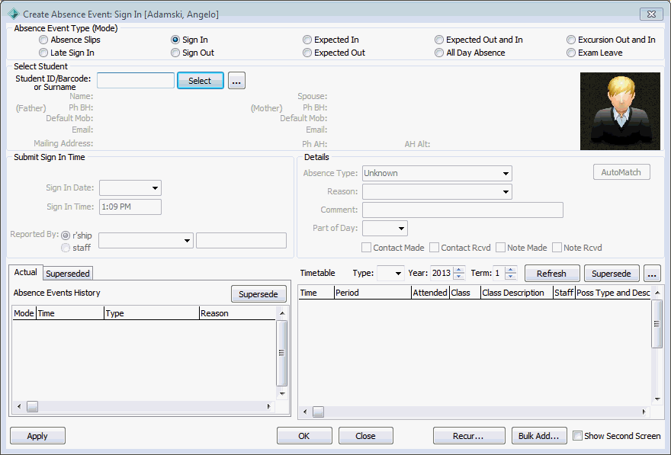Choose All Day Absence option

pos(438,53)
